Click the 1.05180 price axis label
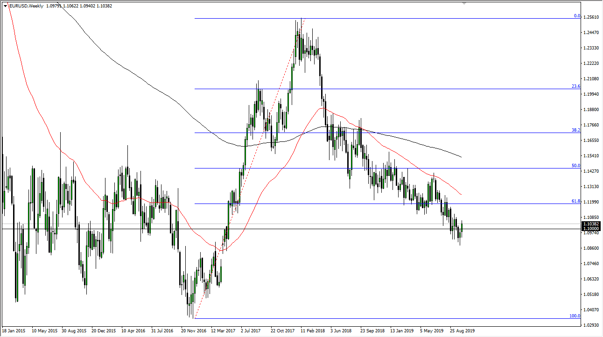Image resolution: width=603 pixels, height=337 pixels. [591, 295]
